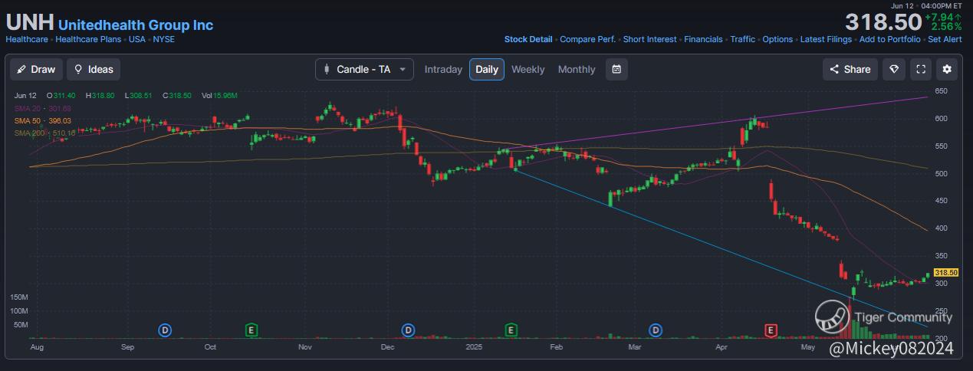Click the diamond premium icon
This screenshot has height=371, width=973.
tap(894, 69)
